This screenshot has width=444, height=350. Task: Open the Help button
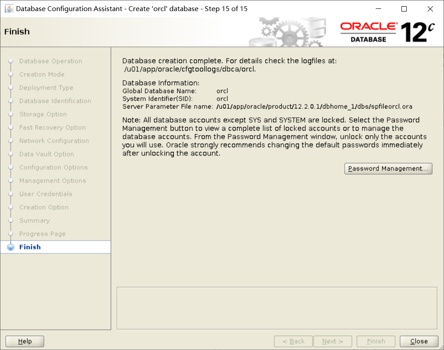tap(25, 341)
